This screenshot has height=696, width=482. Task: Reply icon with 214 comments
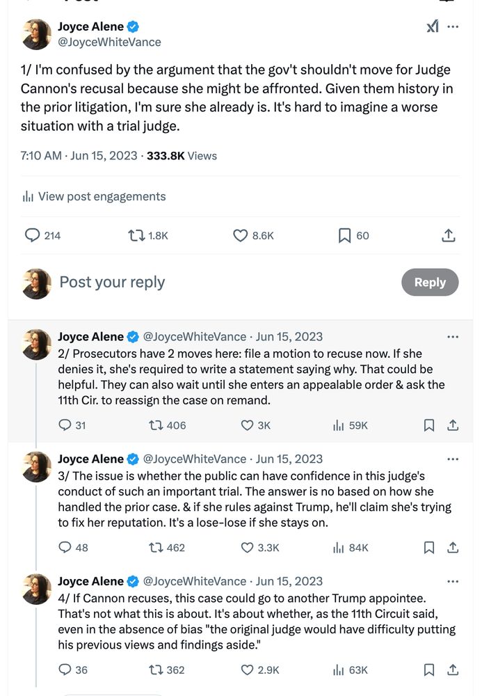[x=32, y=236]
